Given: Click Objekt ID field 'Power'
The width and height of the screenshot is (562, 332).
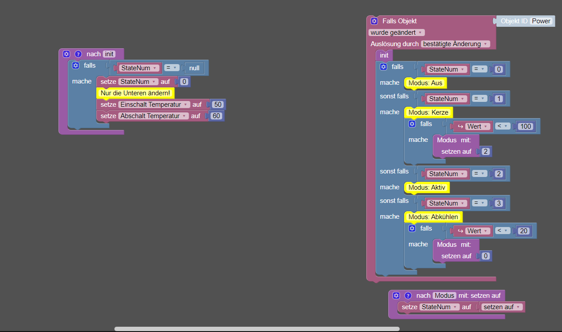Looking at the screenshot, I should tap(541, 21).
